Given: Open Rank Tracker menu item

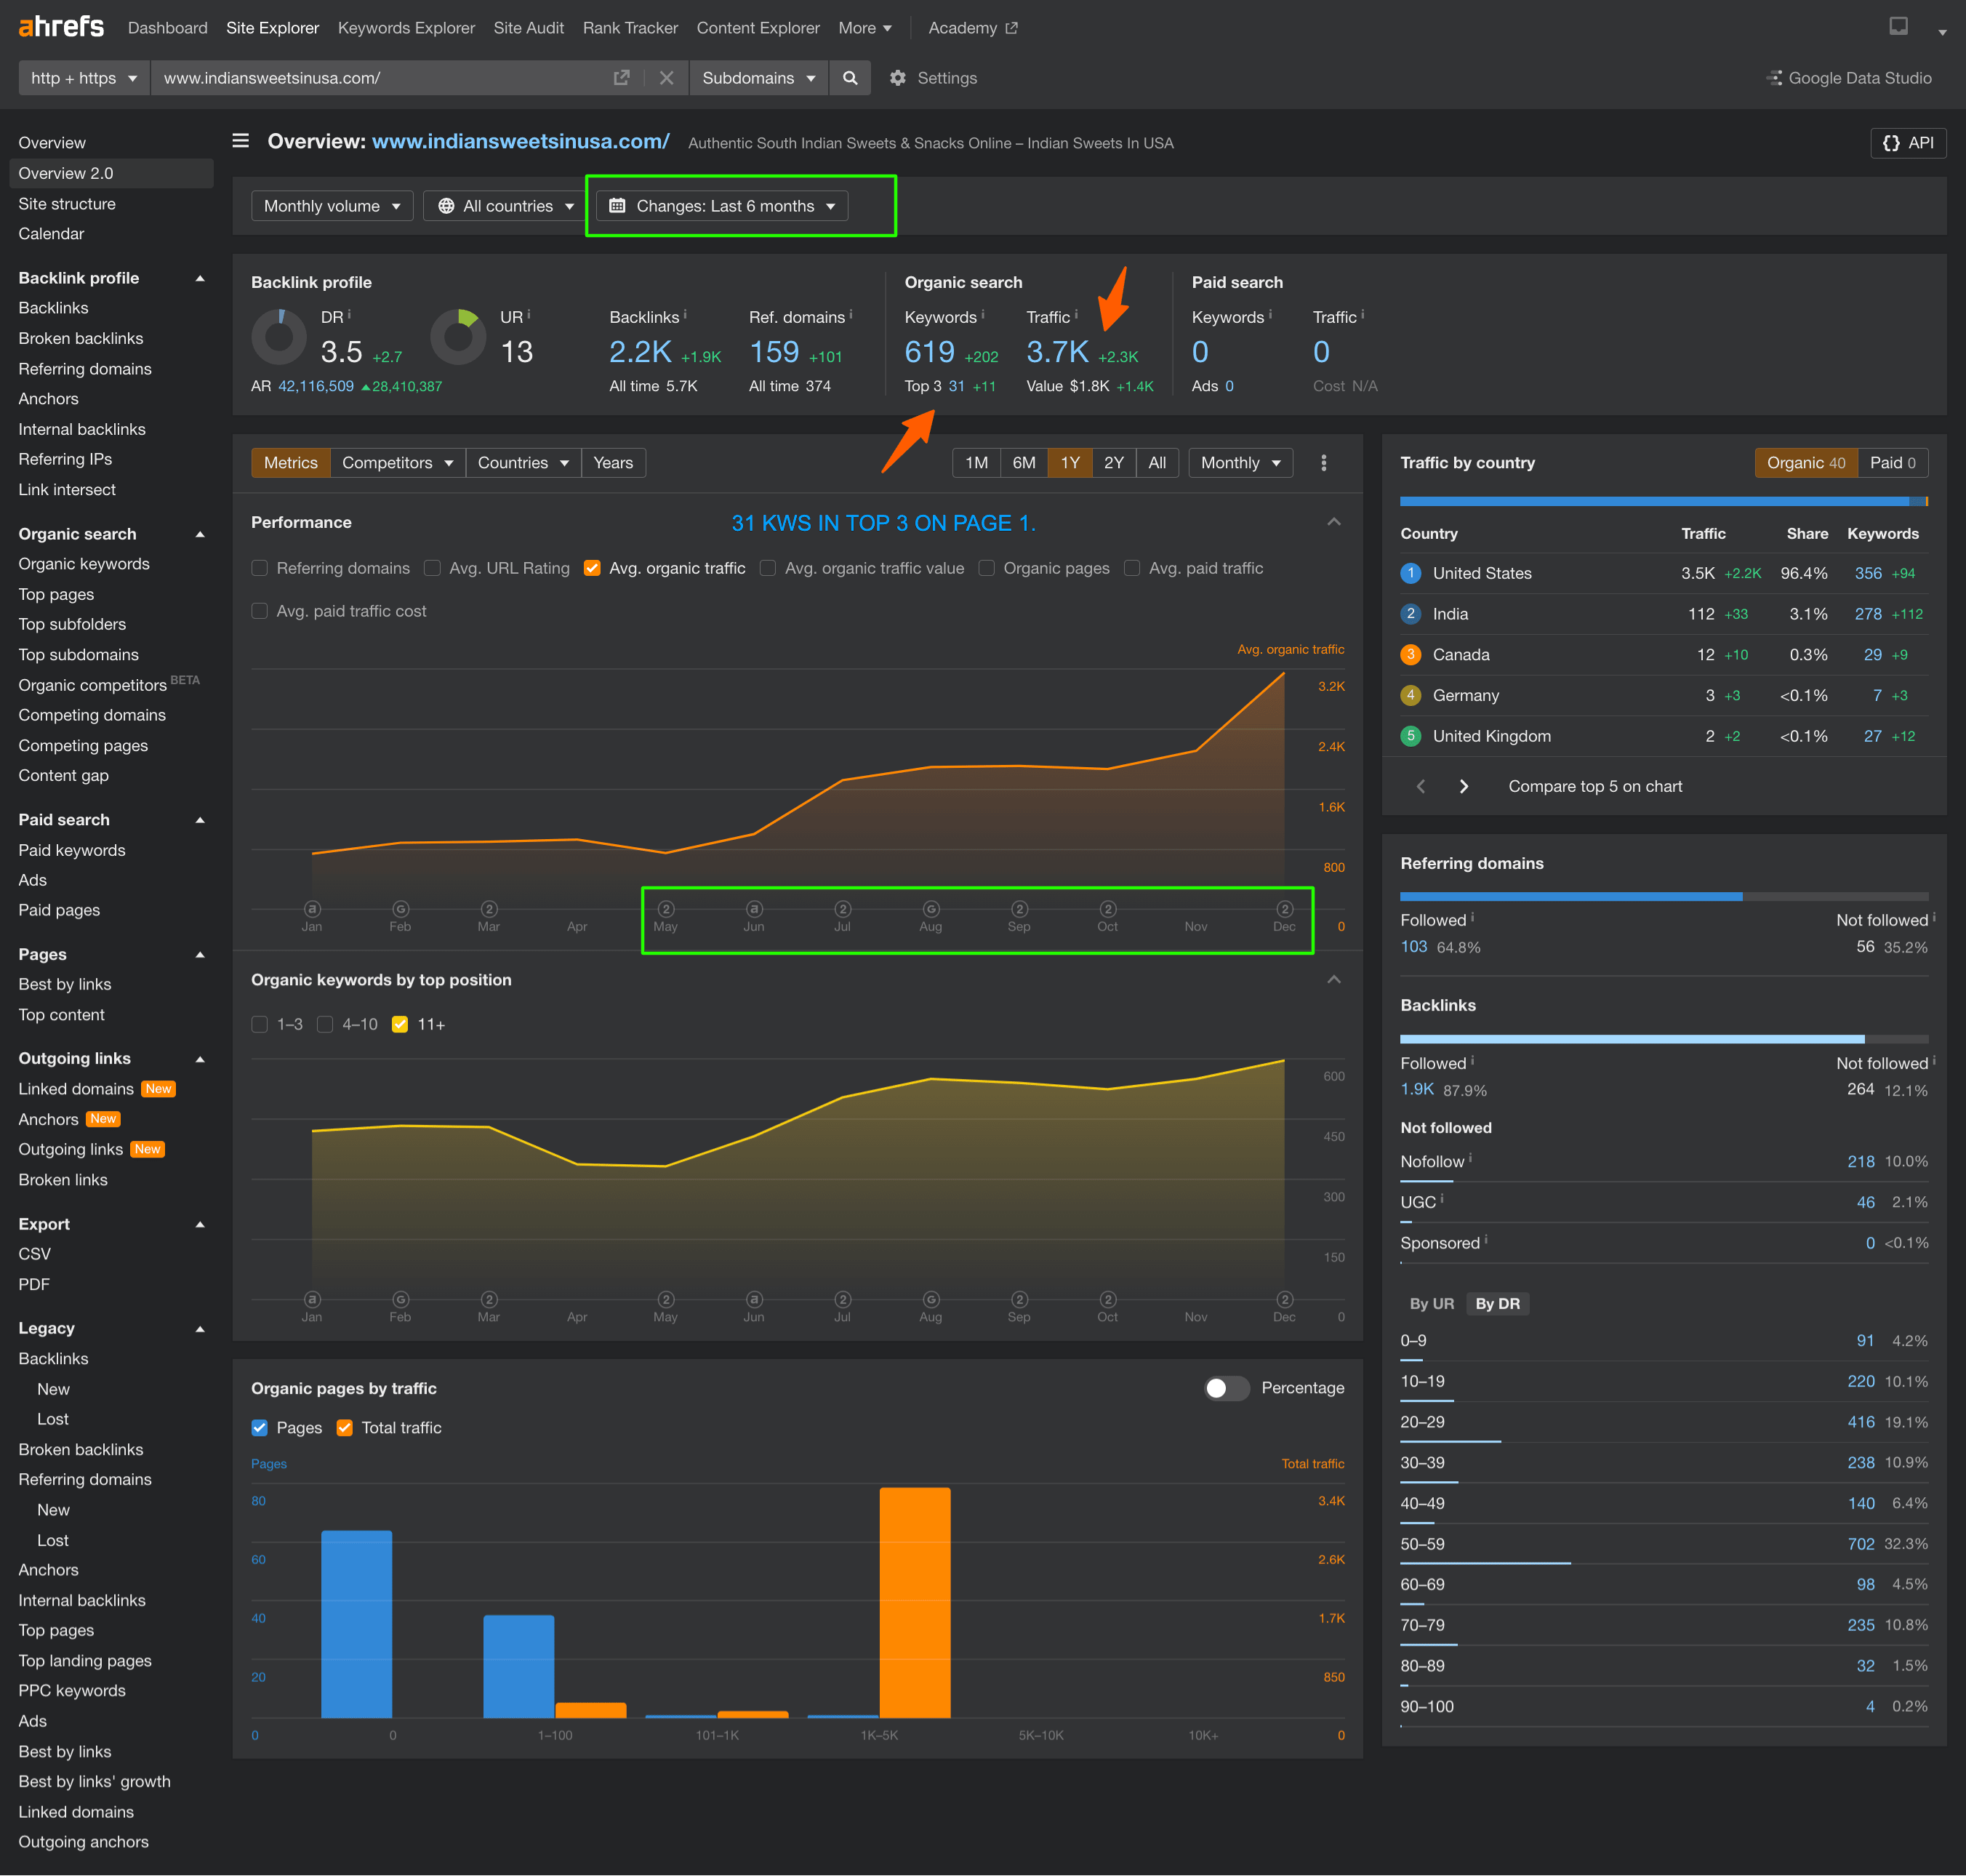Looking at the screenshot, I should 630,28.
